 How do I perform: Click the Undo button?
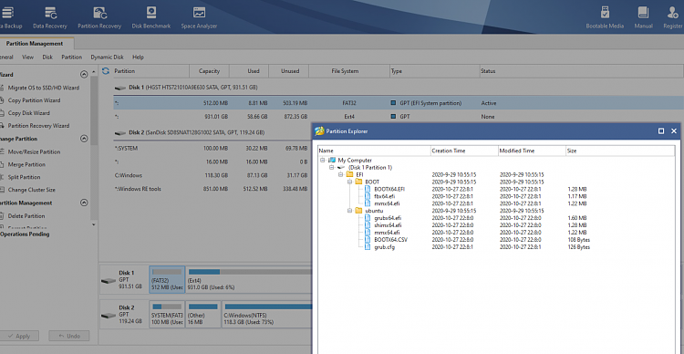pyautogui.click(x=69, y=336)
